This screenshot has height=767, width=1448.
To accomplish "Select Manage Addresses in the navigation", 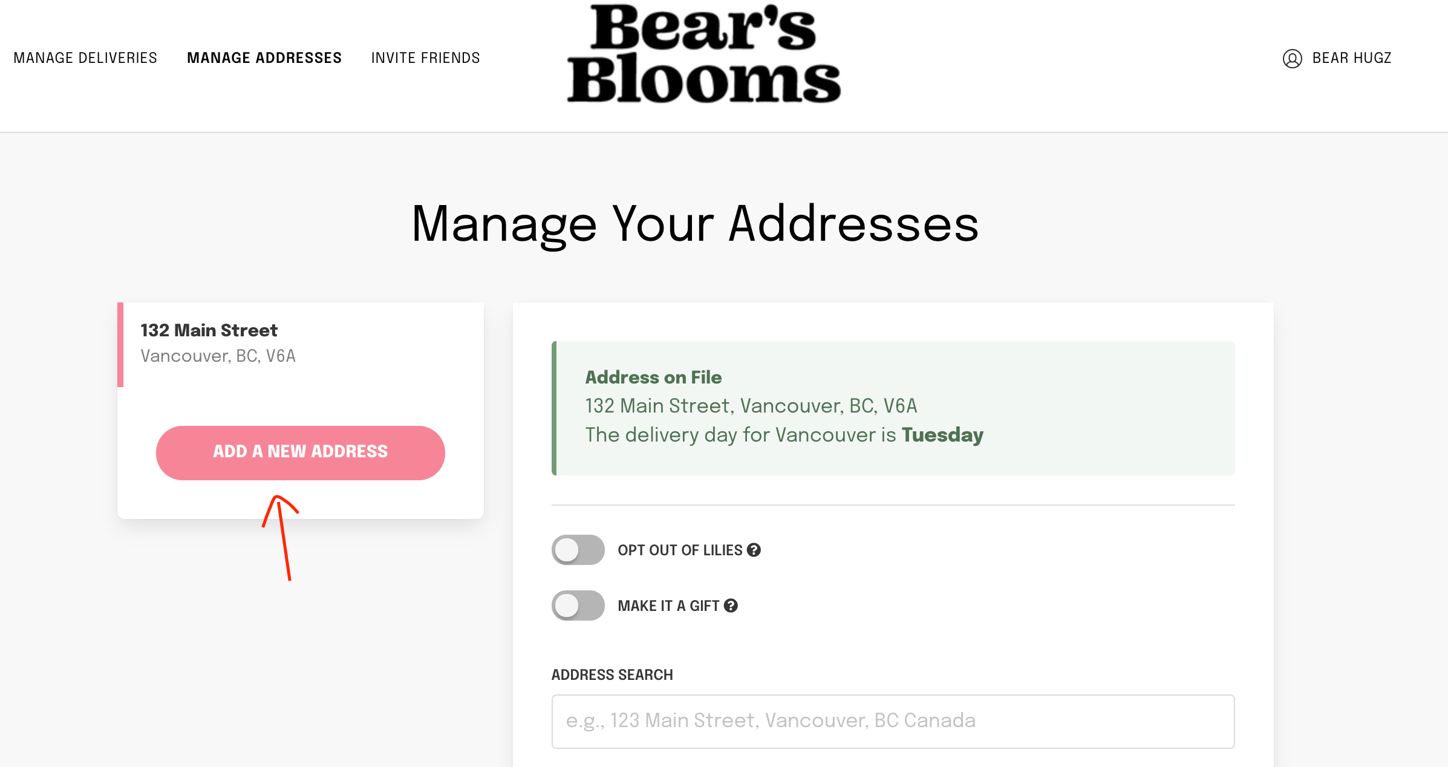I will click(264, 58).
